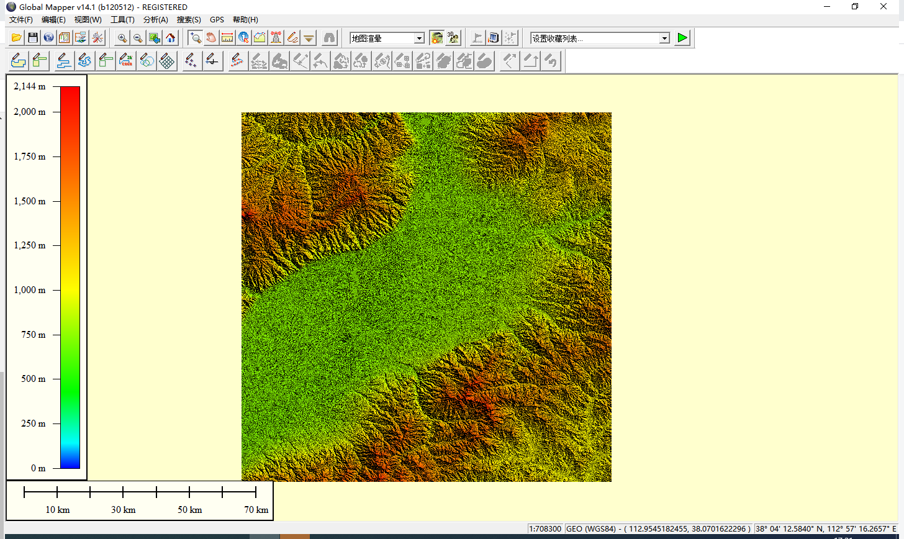Select the Path Profile tool

(x=260, y=38)
